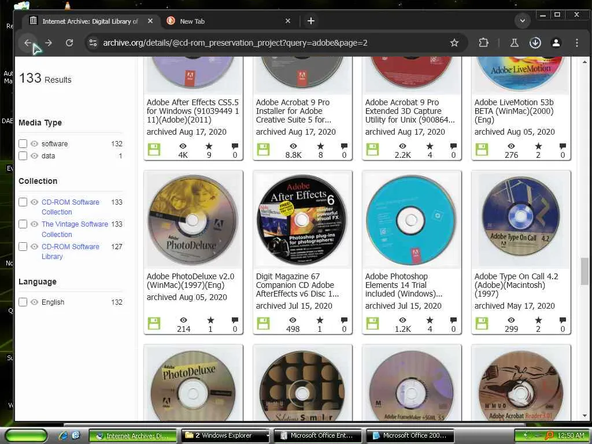Toggle the eye icon next to data
The height and width of the screenshot is (444, 592).
(34, 156)
